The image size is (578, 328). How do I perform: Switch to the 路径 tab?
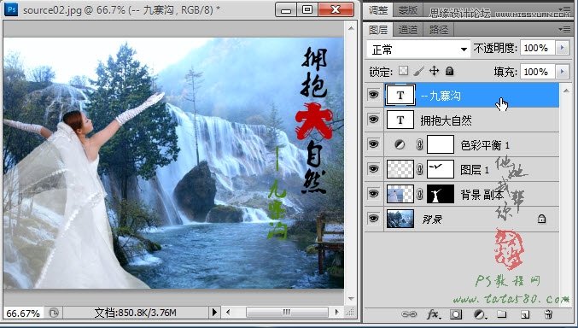[x=438, y=30]
